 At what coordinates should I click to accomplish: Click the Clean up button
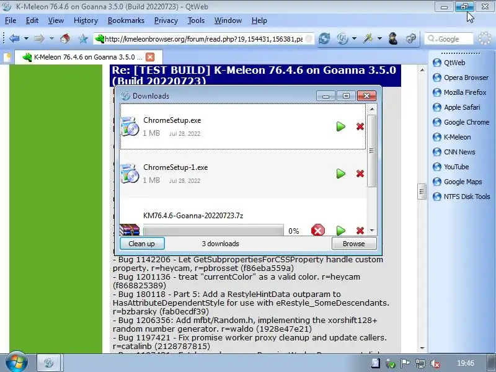pos(142,244)
